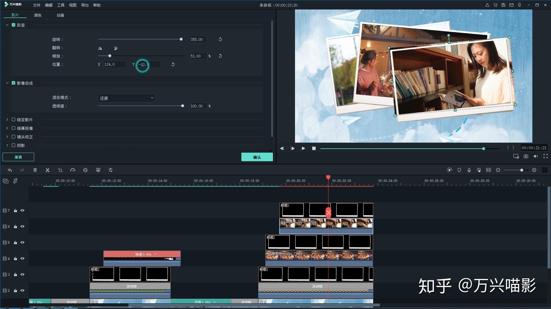Click the green screen tool icon

tap(98, 170)
